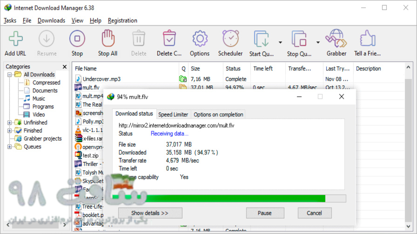Select the Music category
The height and width of the screenshot is (234, 417).
pyautogui.click(x=39, y=98)
